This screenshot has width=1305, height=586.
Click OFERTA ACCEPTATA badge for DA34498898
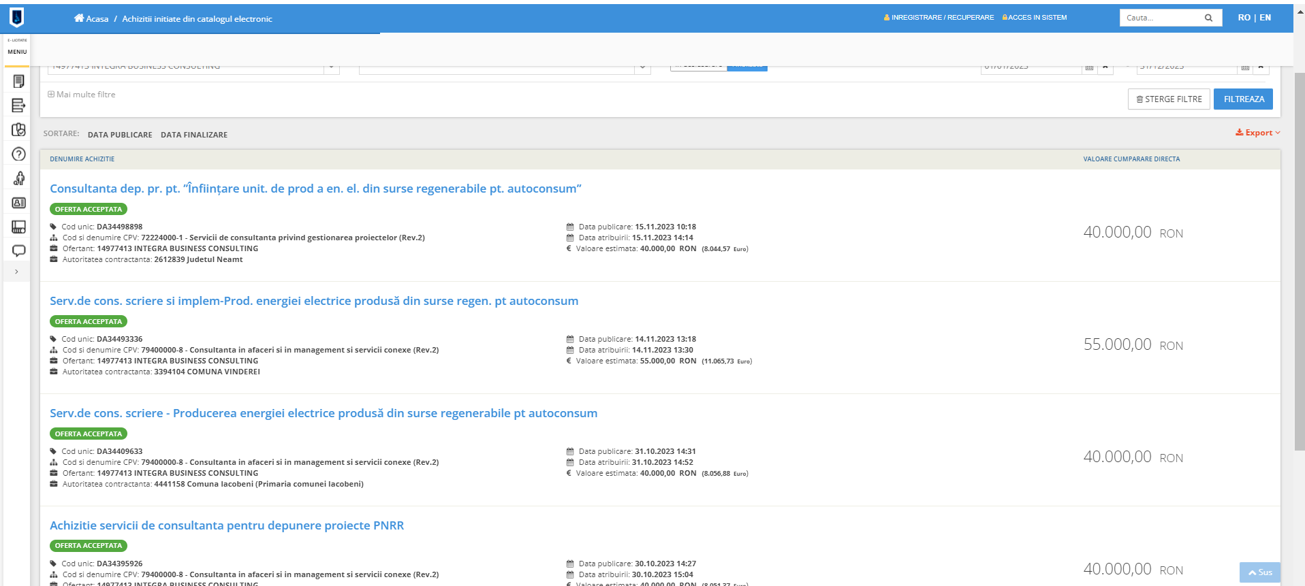tap(89, 210)
